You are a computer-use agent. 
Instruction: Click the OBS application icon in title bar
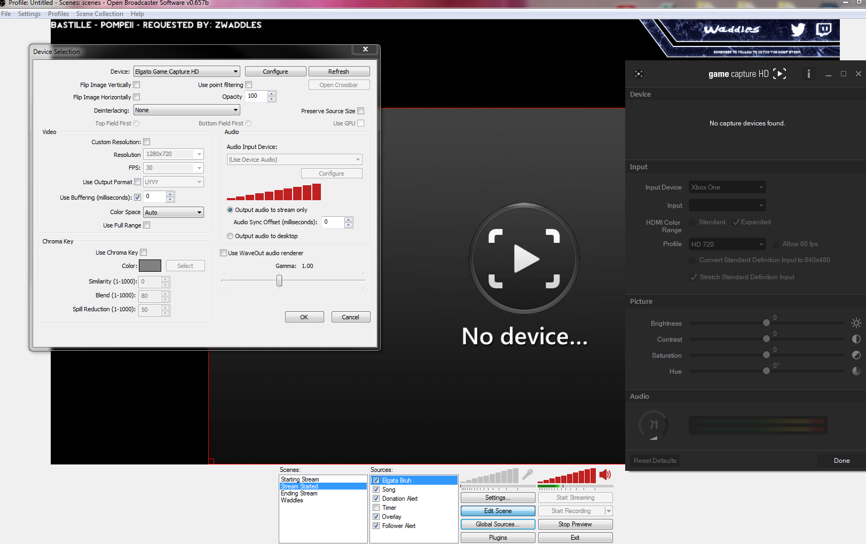pos(3,3)
